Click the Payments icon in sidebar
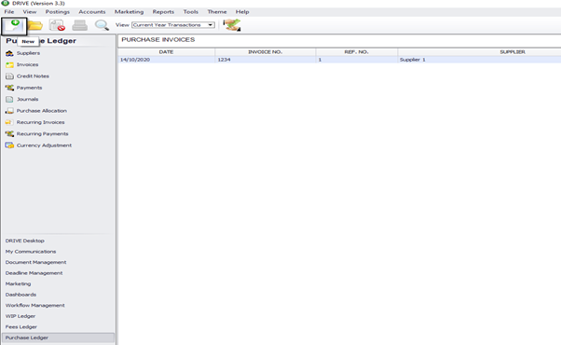This screenshot has height=345, width=561. 9,88
